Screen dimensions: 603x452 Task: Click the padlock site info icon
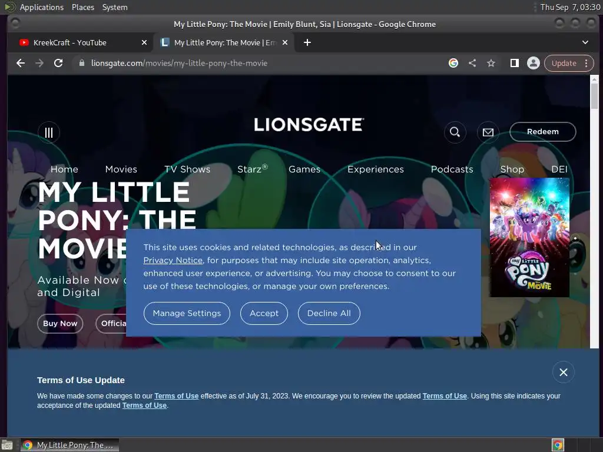tap(81, 63)
